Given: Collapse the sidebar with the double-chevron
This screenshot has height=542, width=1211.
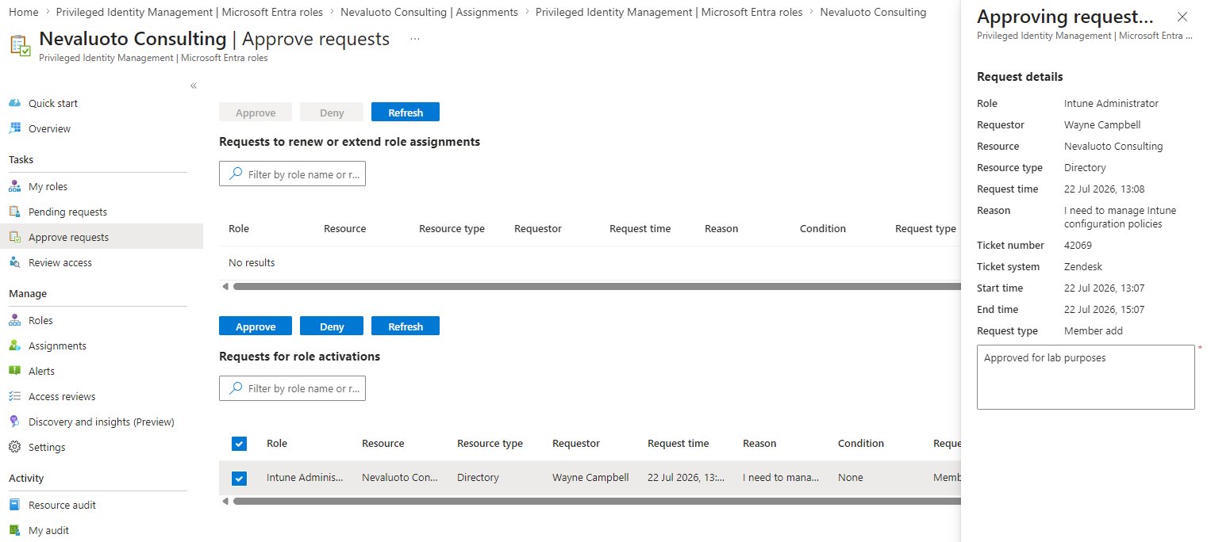Looking at the screenshot, I should click(x=194, y=86).
